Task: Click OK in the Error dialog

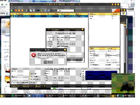Action: (x=48, y=62)
